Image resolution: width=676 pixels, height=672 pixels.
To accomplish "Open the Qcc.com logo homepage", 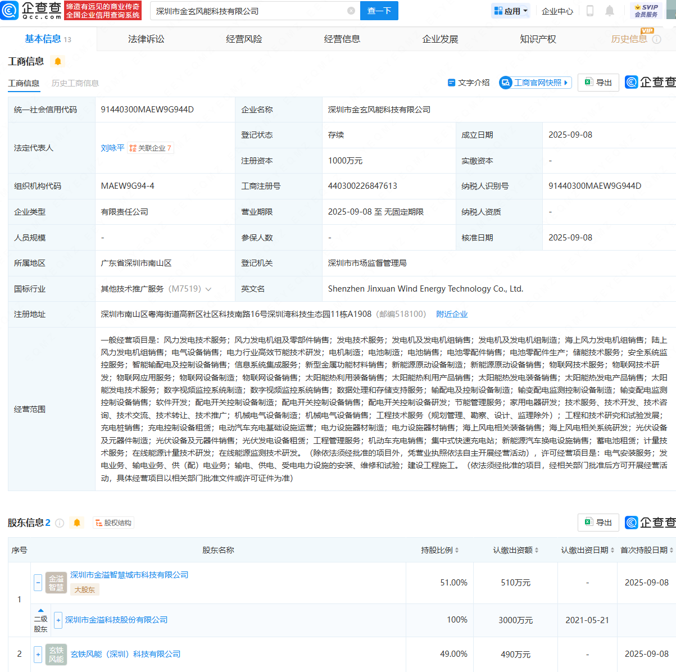I will (x=31, y=10).
